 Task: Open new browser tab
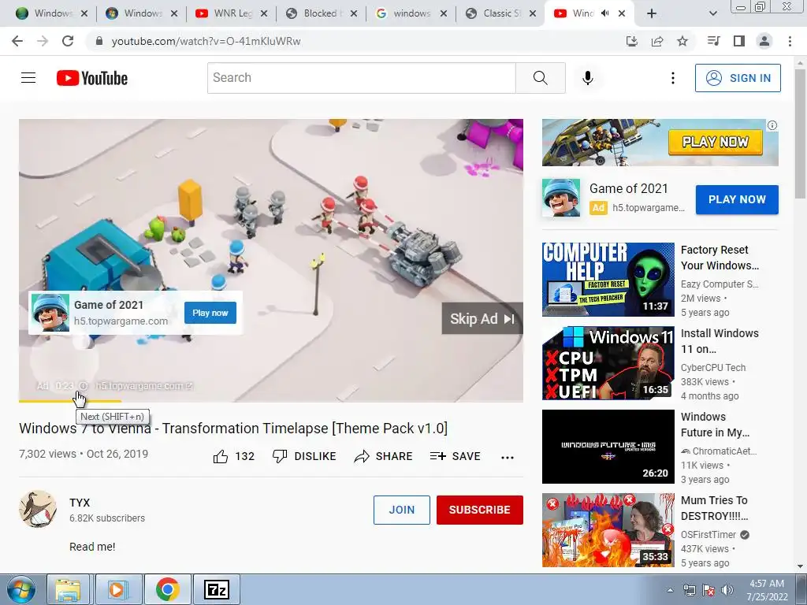[x=652, y=13]
